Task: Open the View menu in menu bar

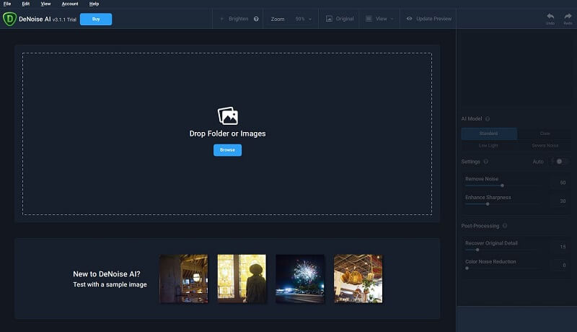Action: (x=45, y=4)
